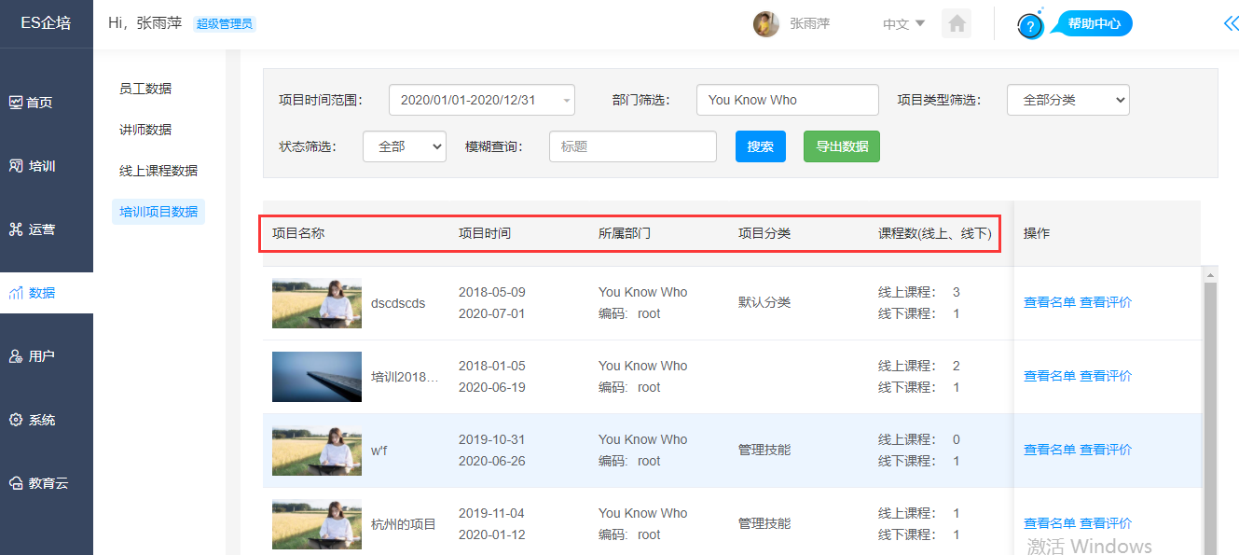This screenshot has width=1239, height=555.
Task: Click the 2018-05-09 date cell
Action: pos(492,292)
